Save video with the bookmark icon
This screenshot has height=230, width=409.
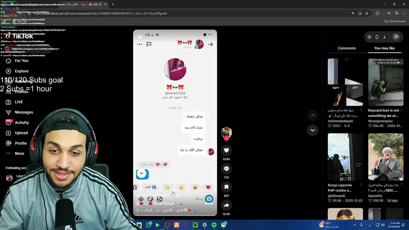(226, 187)
